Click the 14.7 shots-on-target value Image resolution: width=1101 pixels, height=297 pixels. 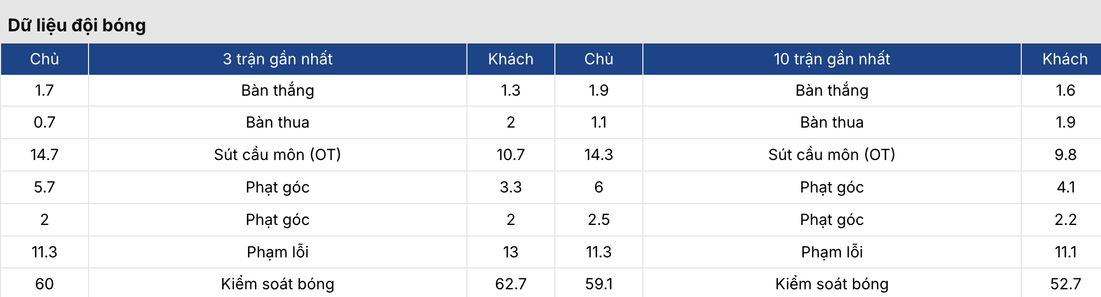[x=45, y=155]
